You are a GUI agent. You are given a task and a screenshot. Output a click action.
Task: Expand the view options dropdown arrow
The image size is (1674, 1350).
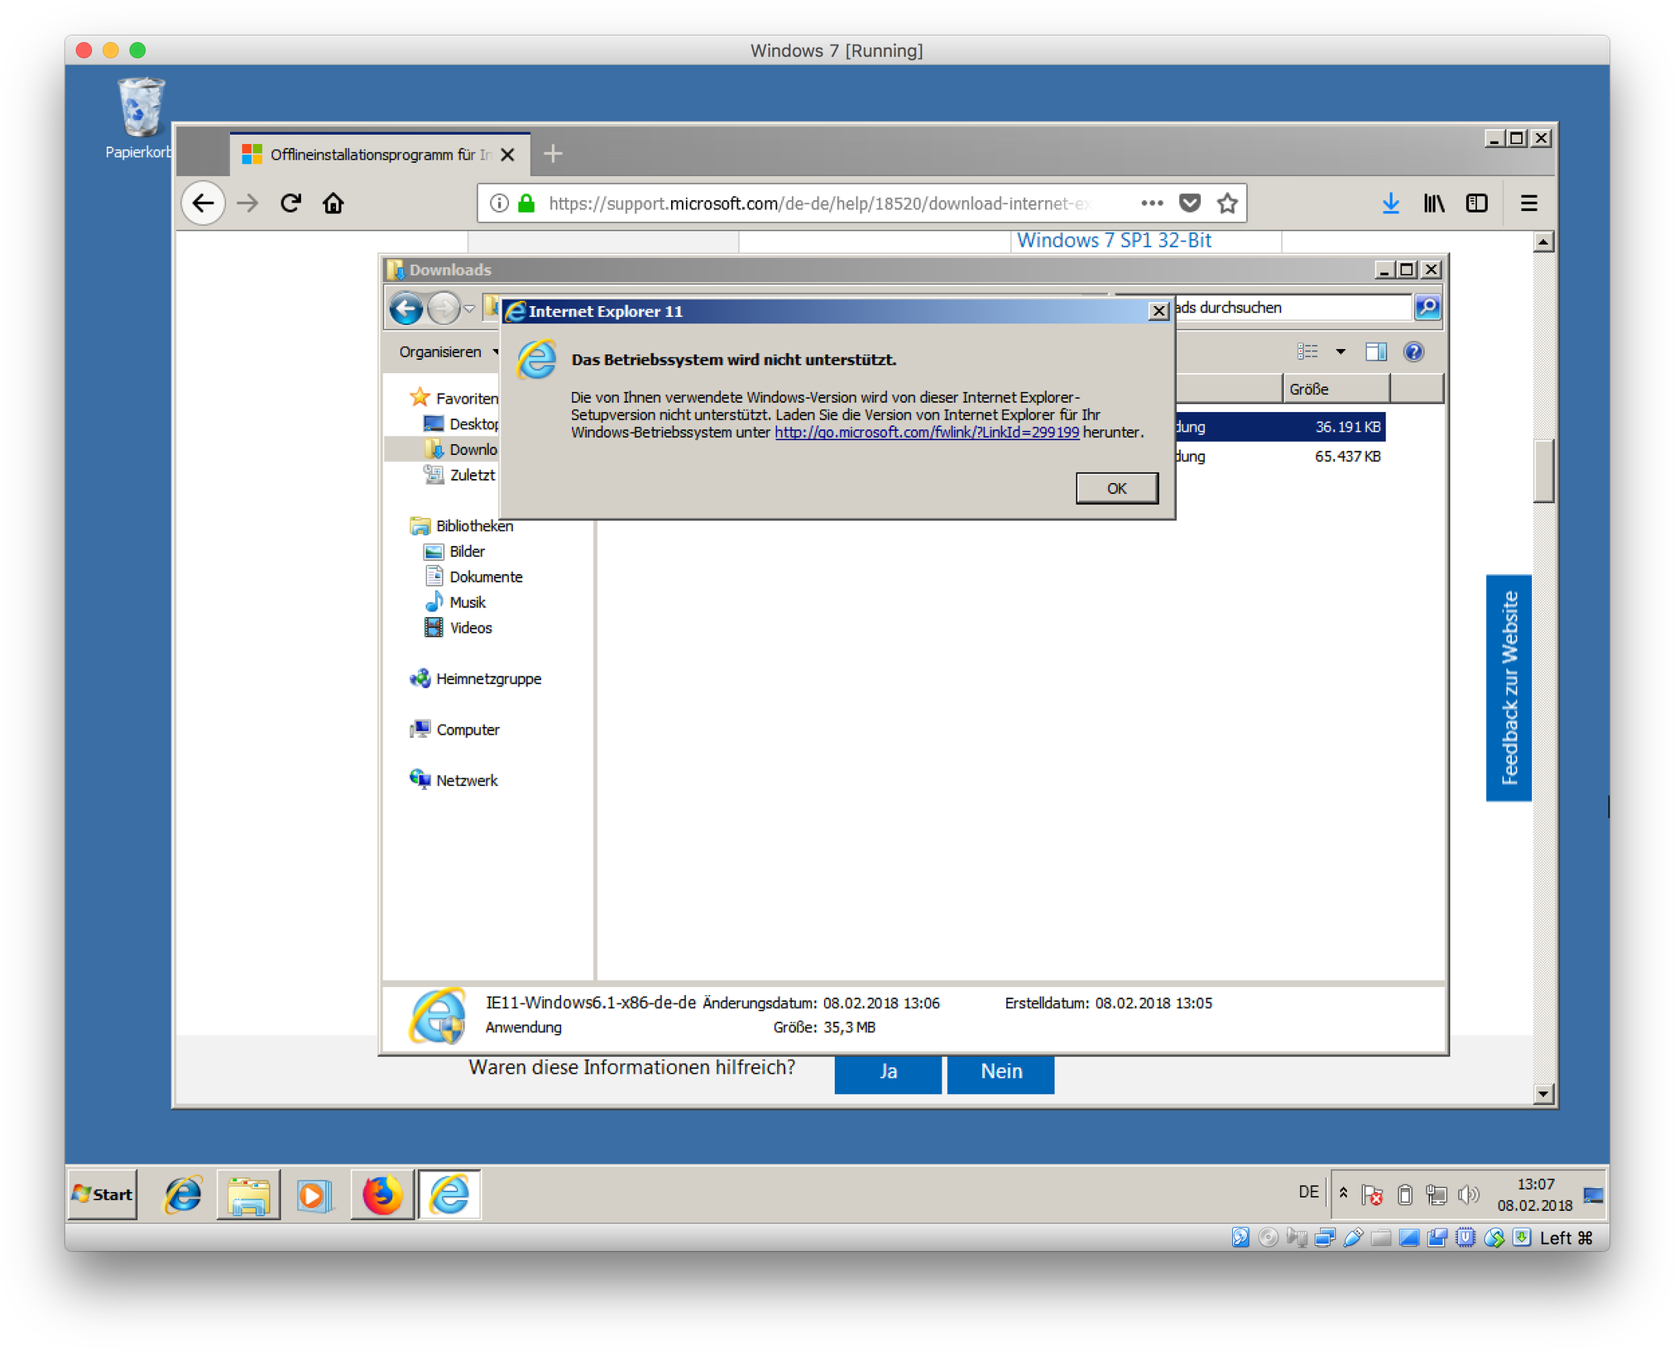pyautogui.click(x=1341, y=352)
